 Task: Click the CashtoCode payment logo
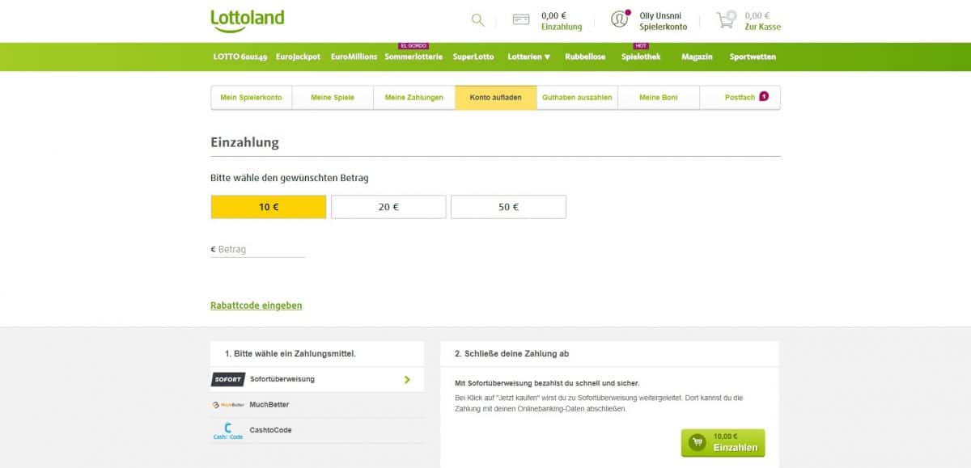(x=227, y=431)
